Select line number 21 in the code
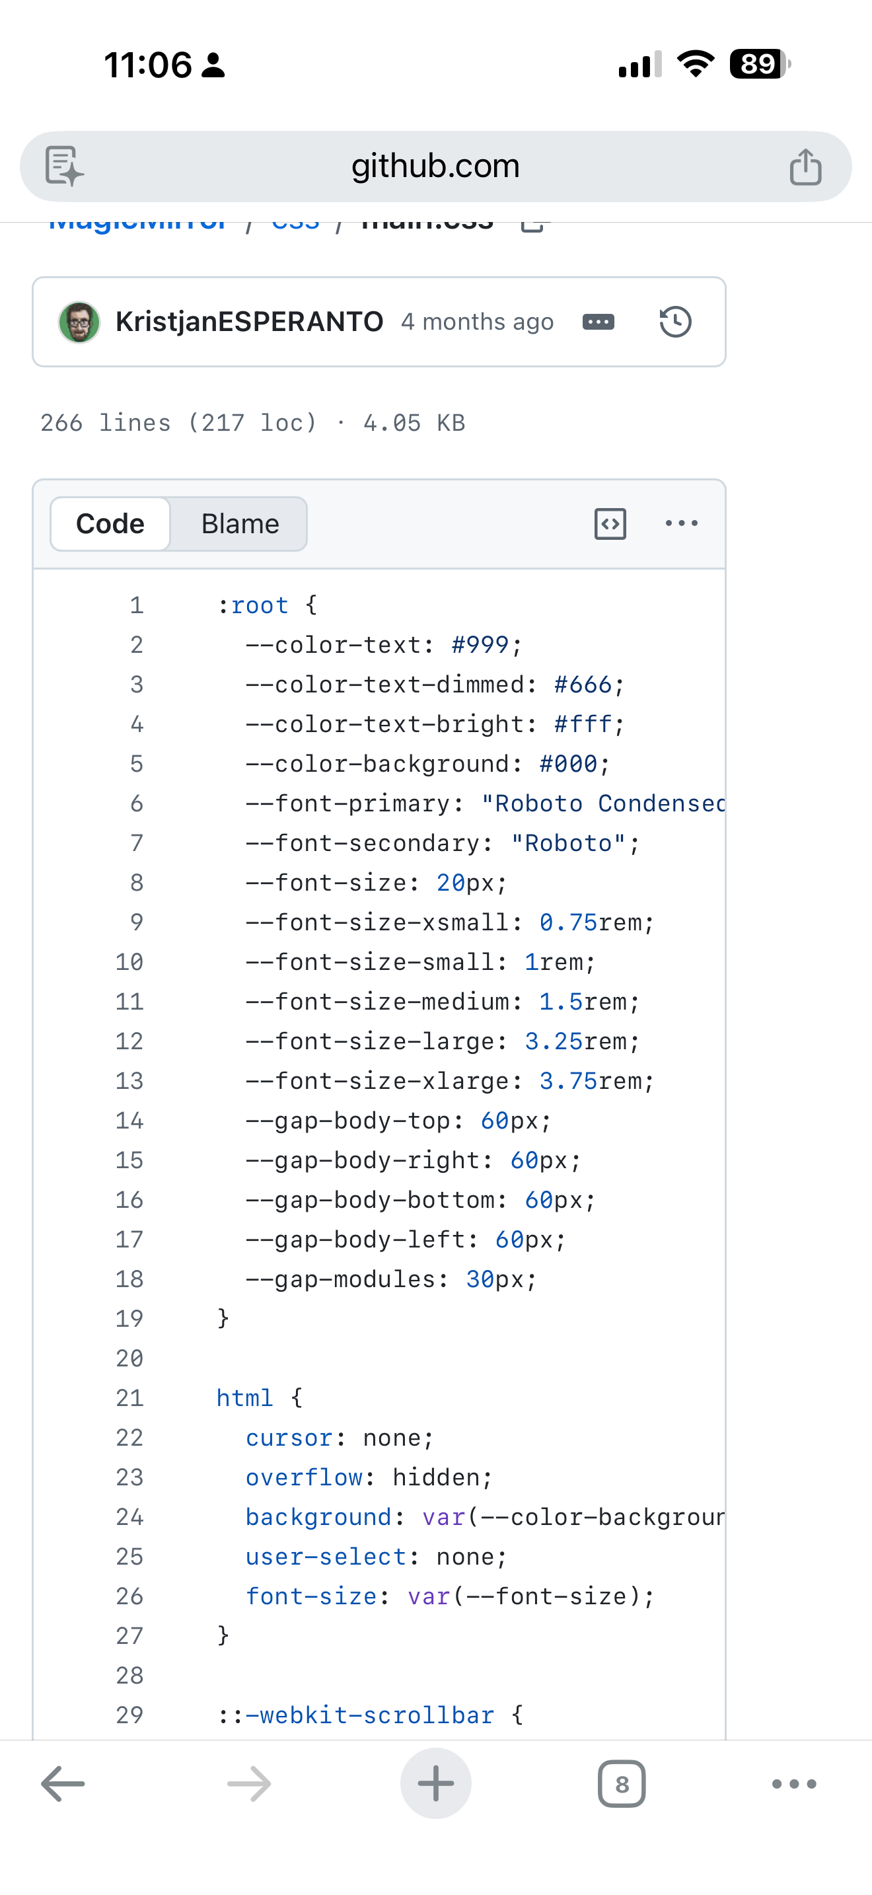Image resolution: width=872 pixels, height=1895 pixels. click(x=129, y=1397)
